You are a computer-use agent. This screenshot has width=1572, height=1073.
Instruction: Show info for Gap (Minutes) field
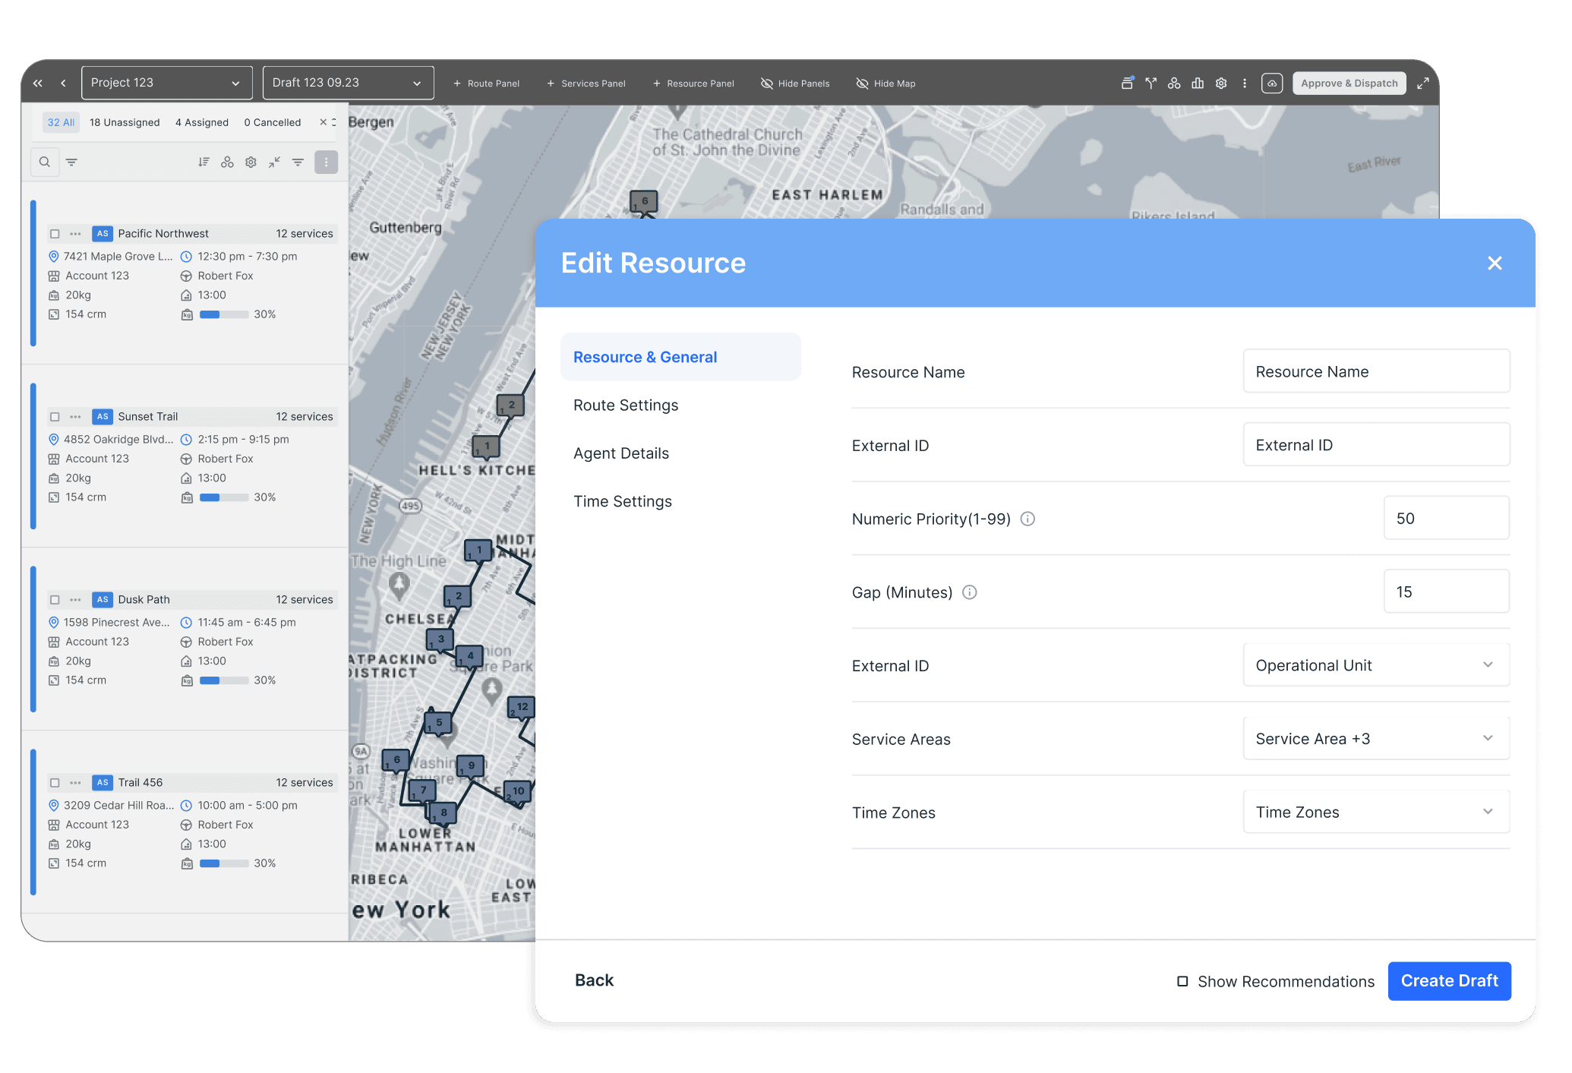click(970, 592)
